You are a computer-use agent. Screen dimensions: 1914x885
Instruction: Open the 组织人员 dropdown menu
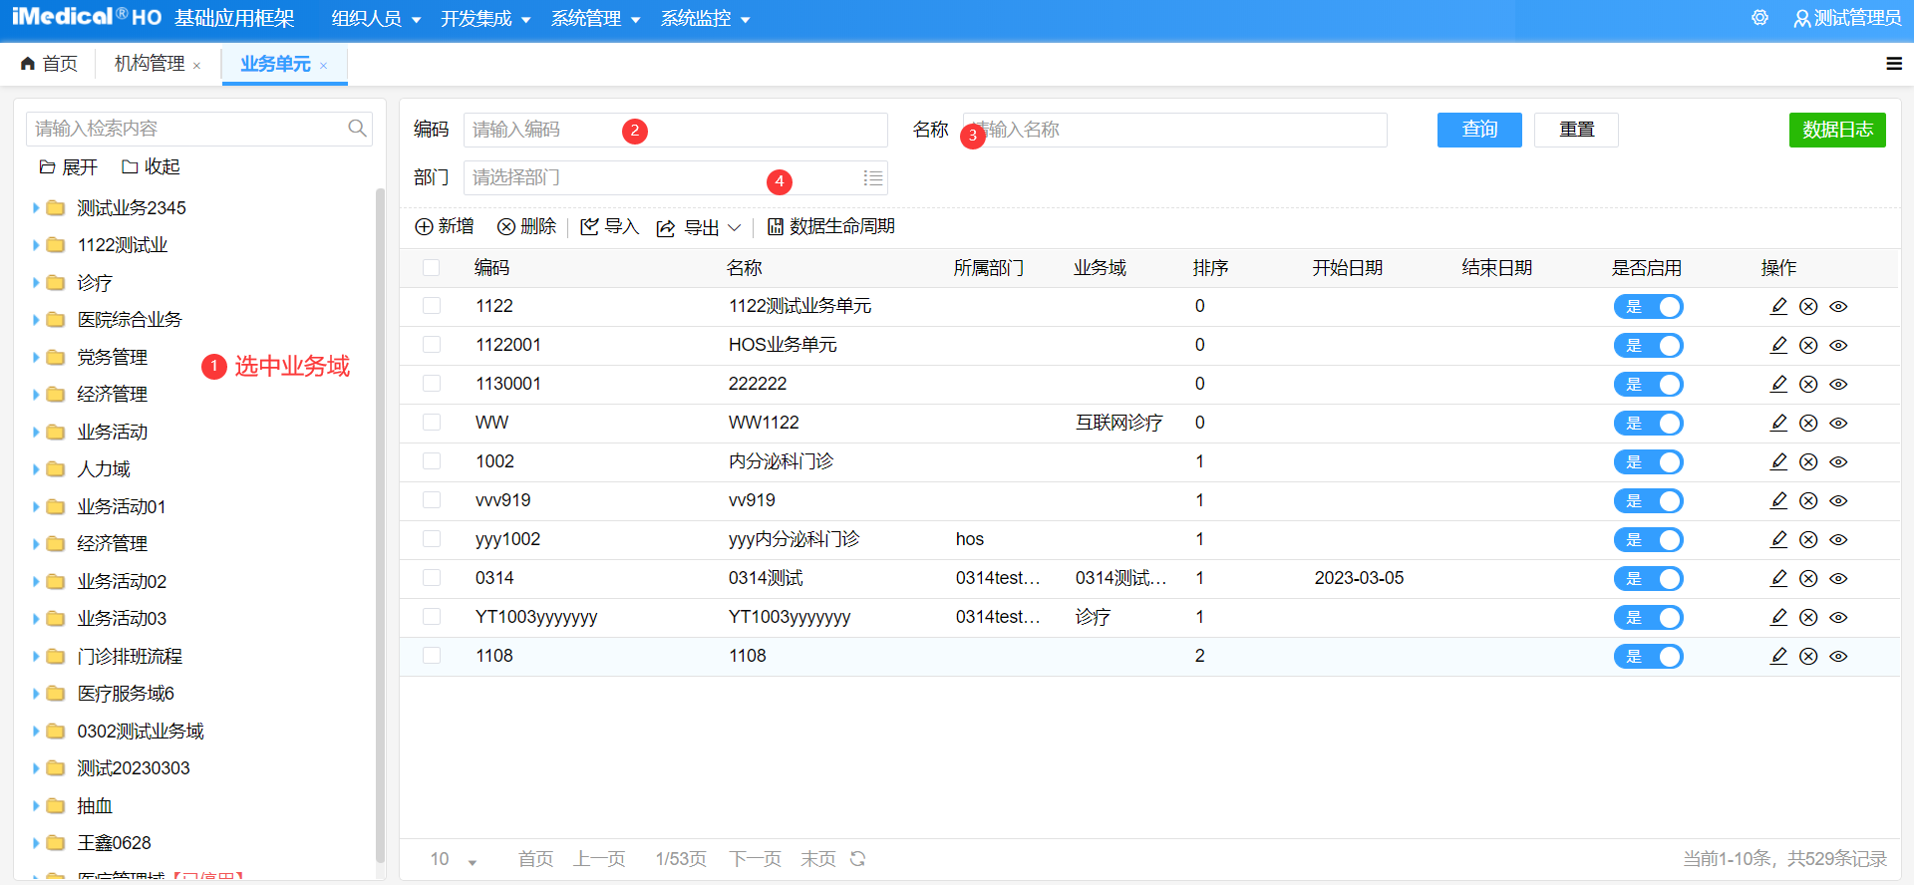point(376,19)
